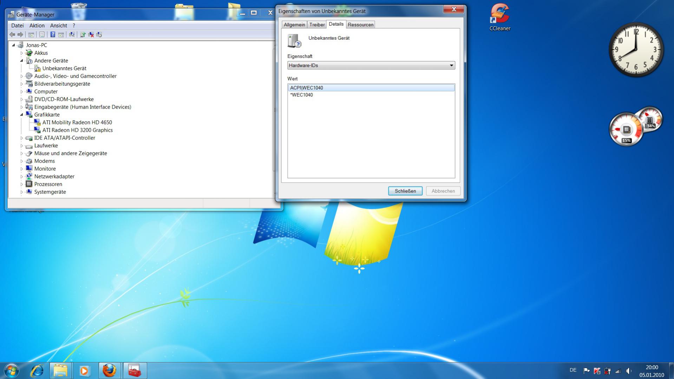Click the disable device toolbar icon
Image resolution: width=674 pixels, height=379 pixels.
pyautogui.click(x=99, y=34)
